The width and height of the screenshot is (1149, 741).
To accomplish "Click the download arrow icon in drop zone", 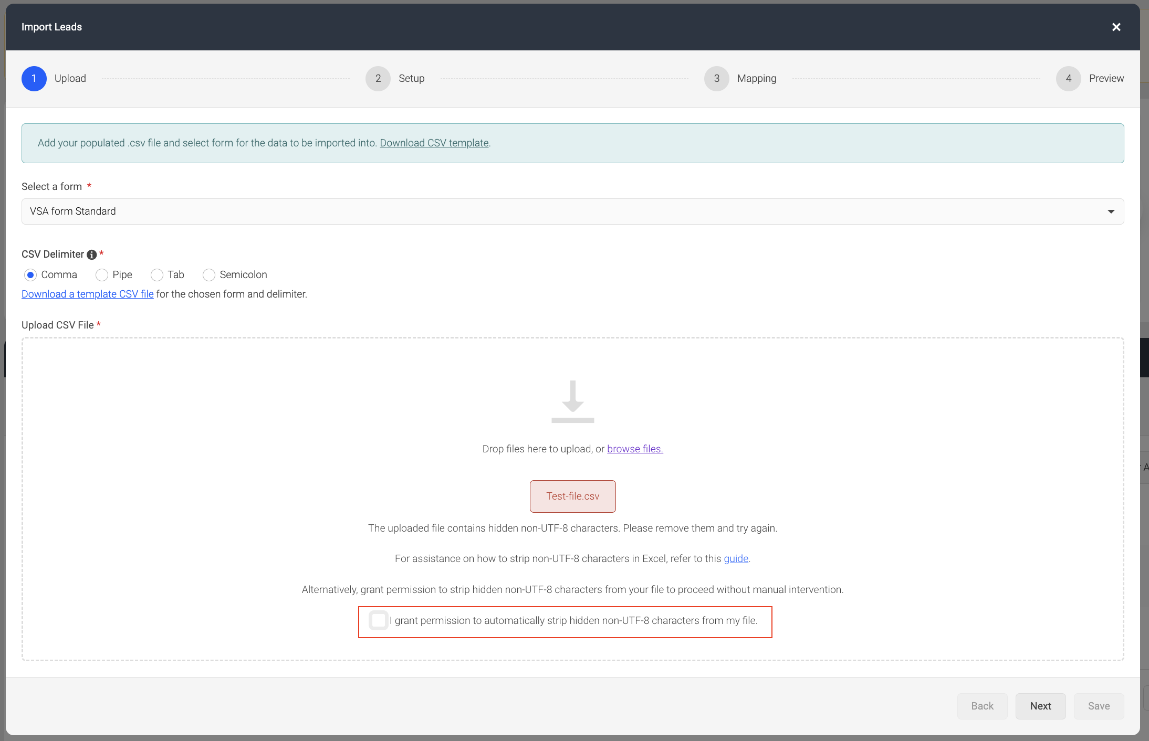I will (572, 401).
